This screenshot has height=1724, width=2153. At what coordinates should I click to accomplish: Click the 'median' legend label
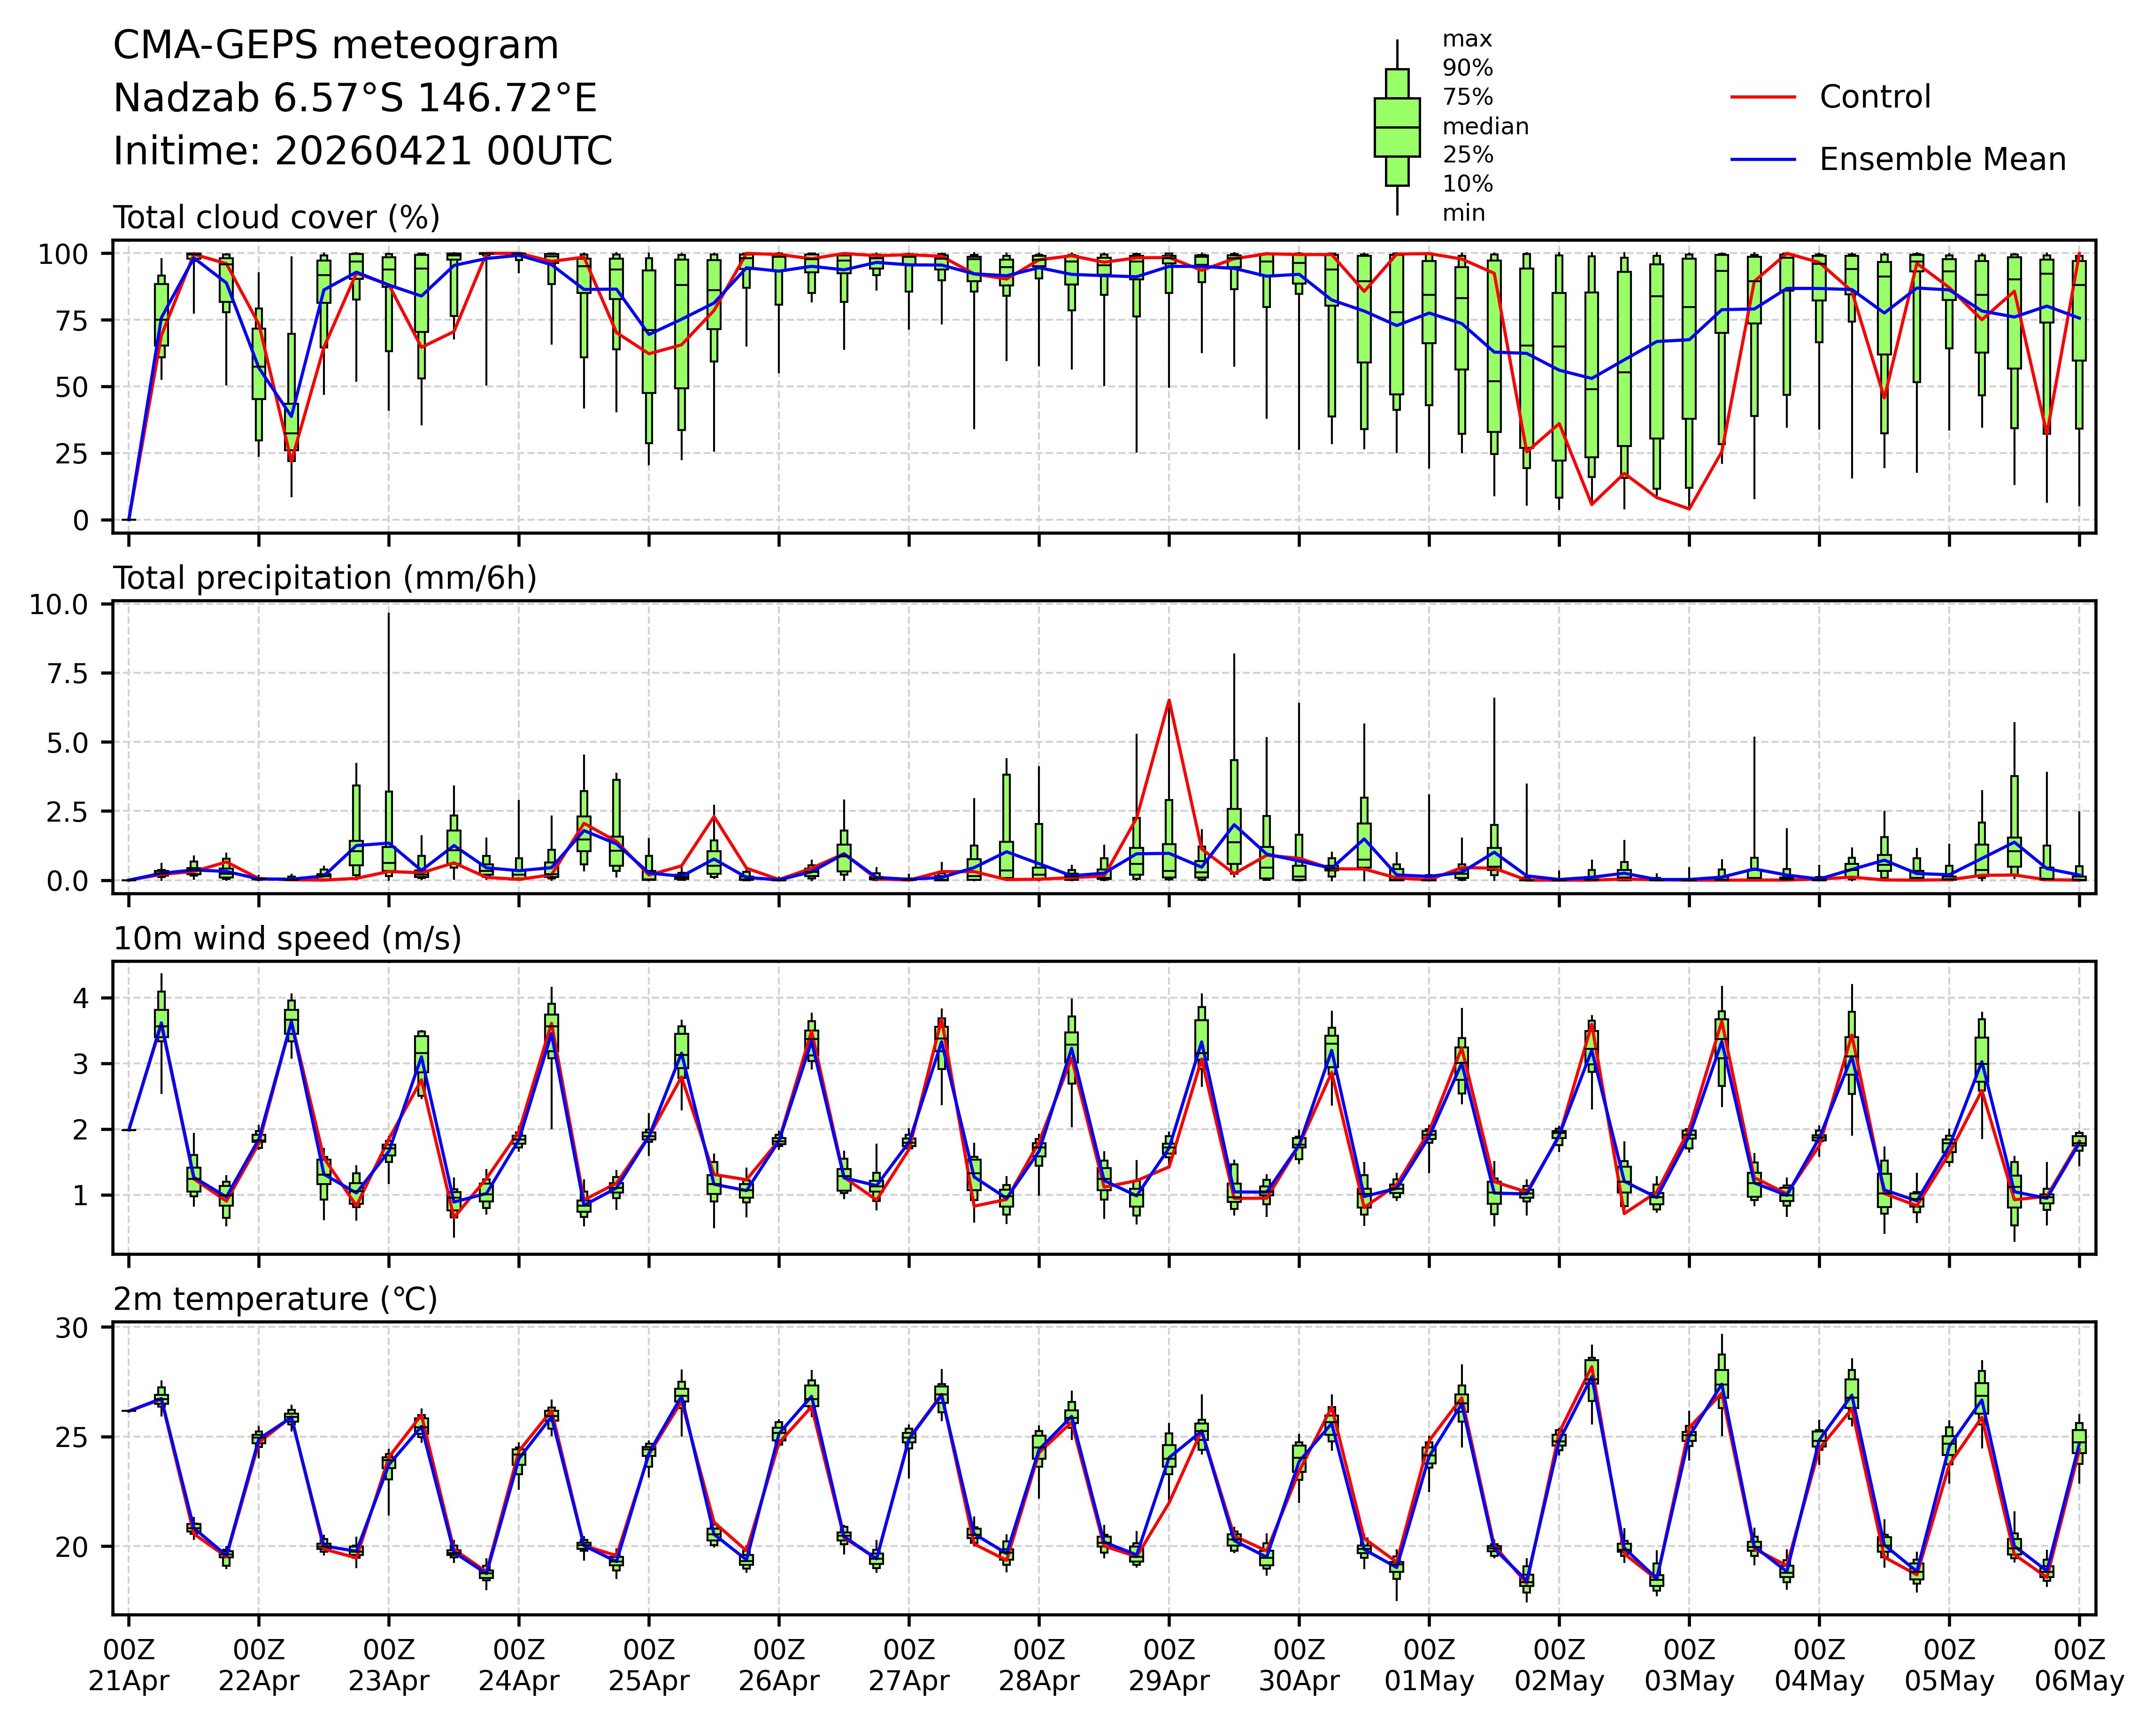[1485, 127]
